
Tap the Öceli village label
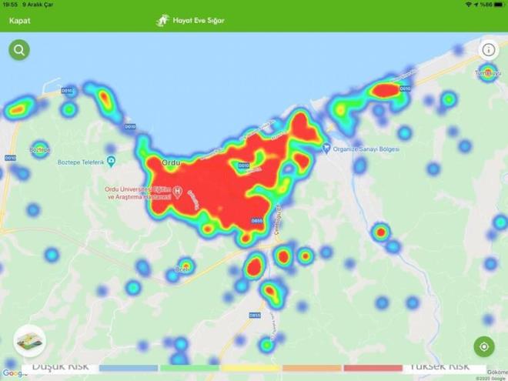coord(182,269)
